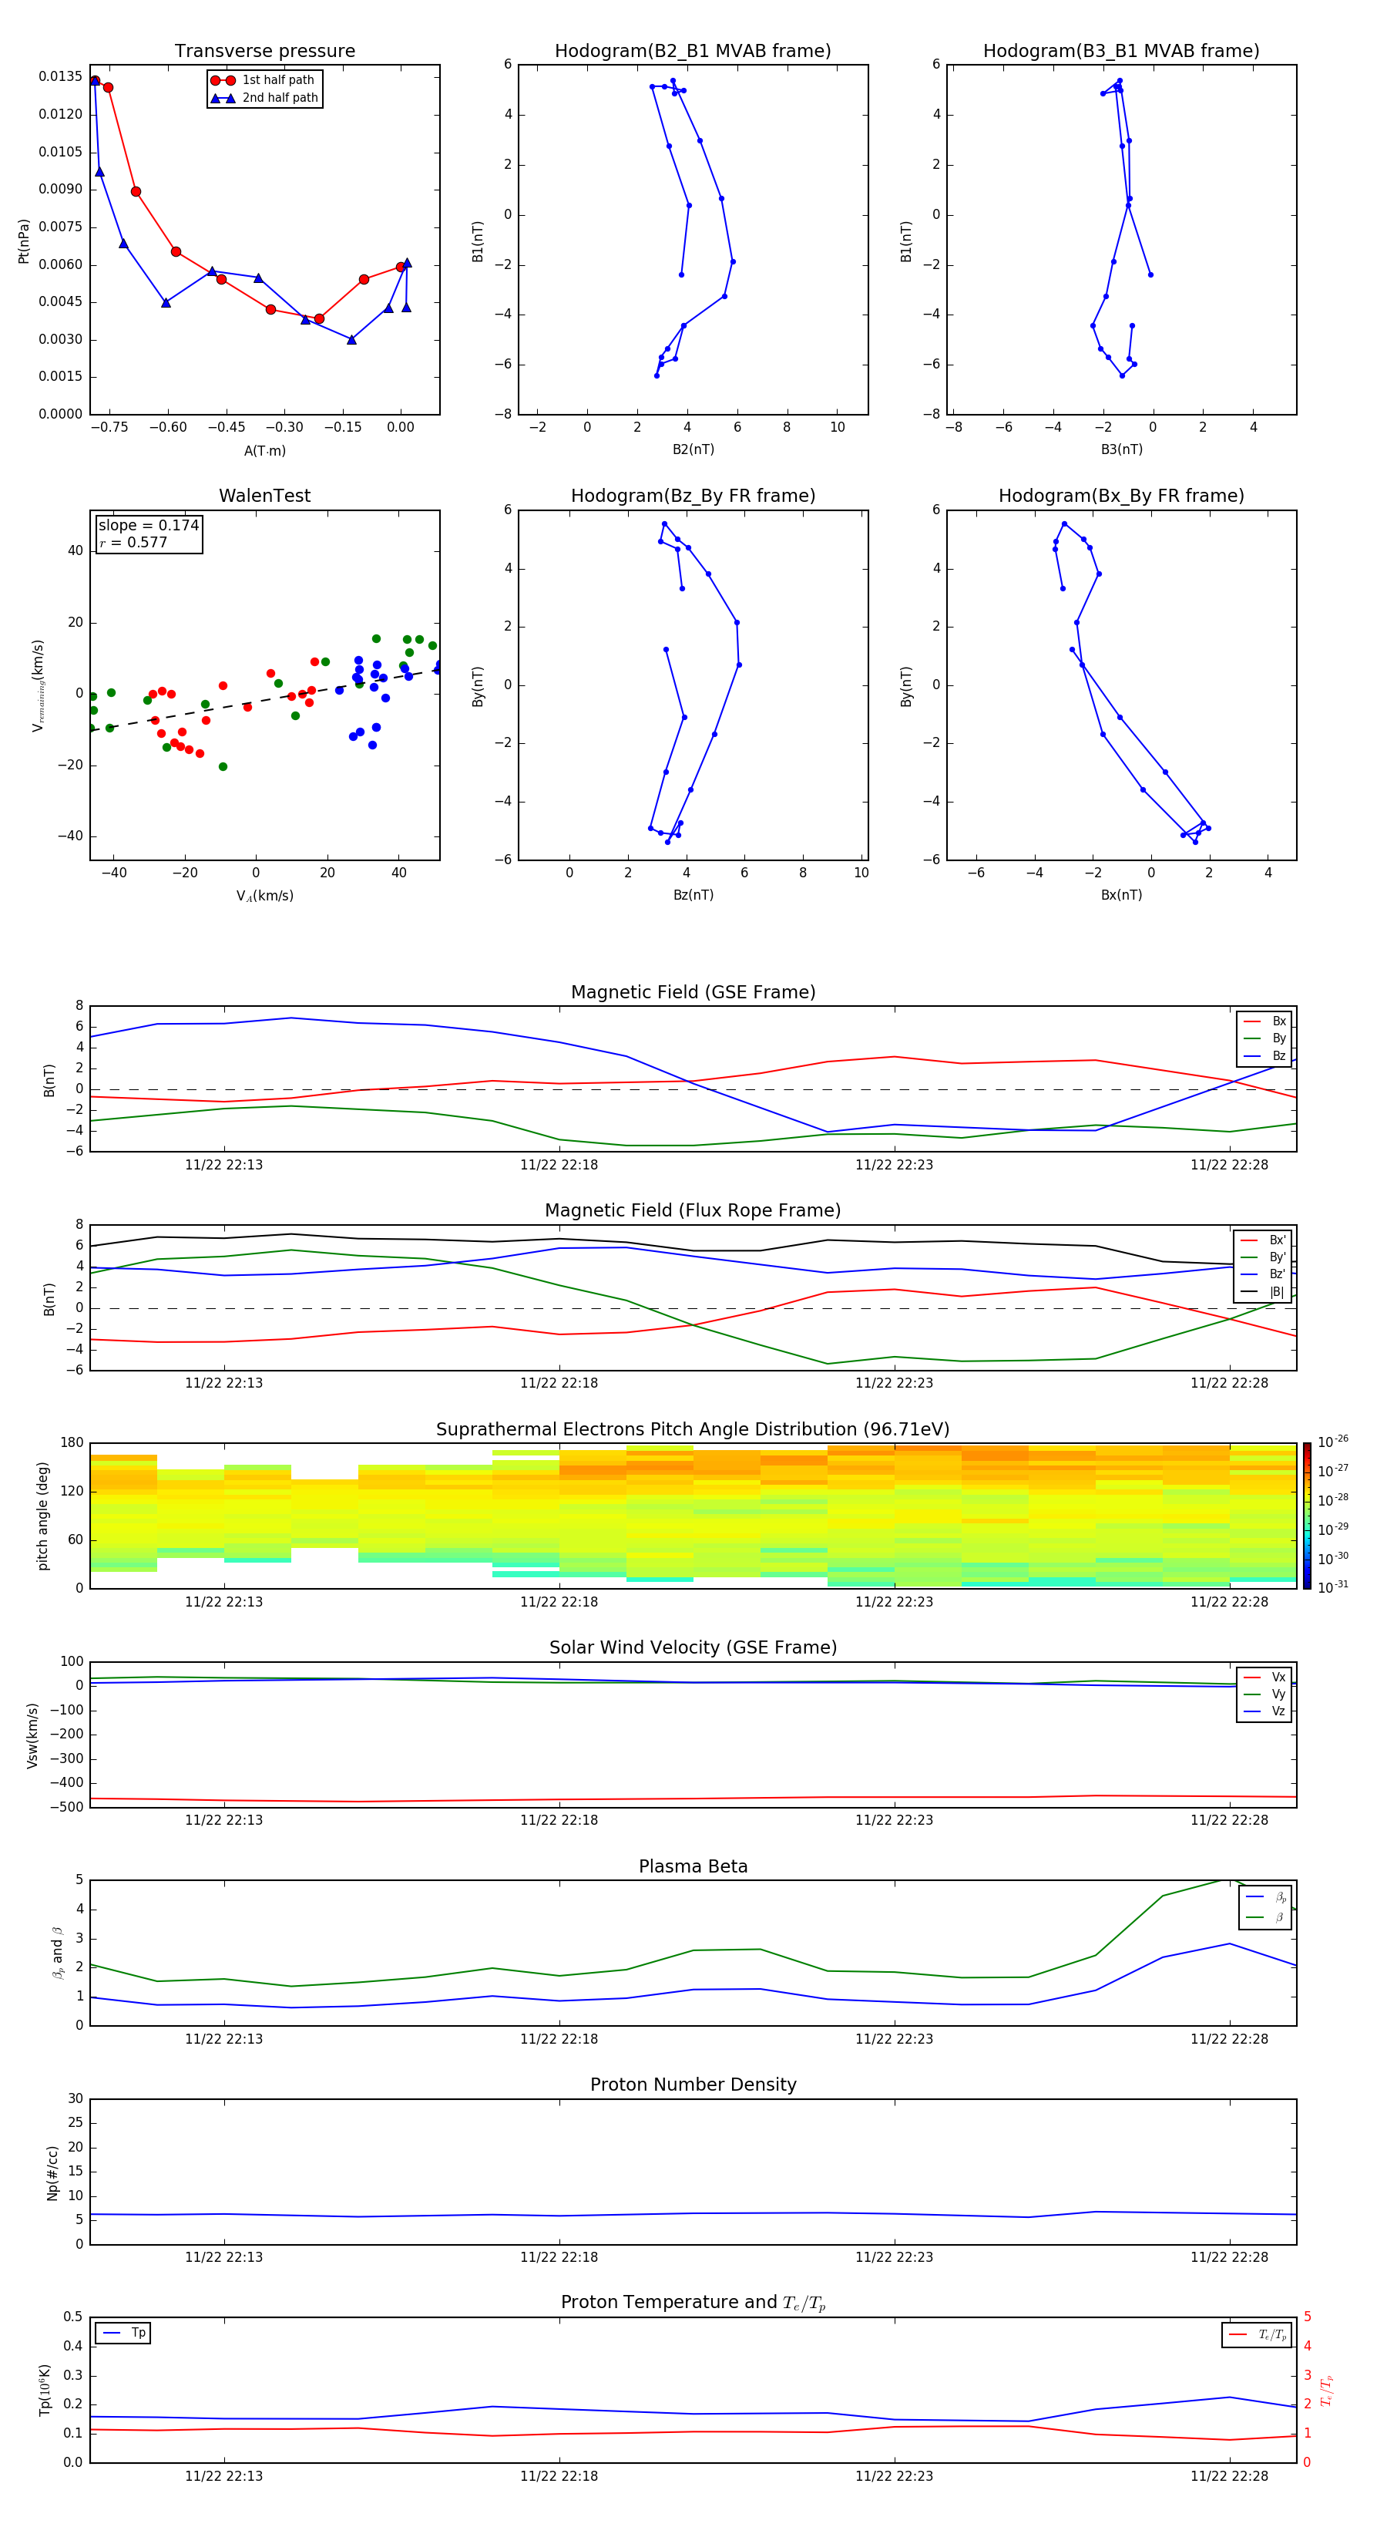Screen dimensions: 1387x2544
Task: Click the '|B|' flux rope legend entry
Action: coord(1263,1292)
